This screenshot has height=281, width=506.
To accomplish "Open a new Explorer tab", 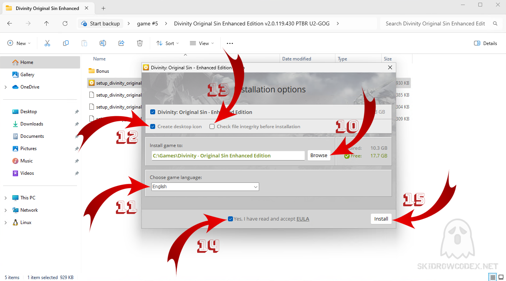I will 104,8.
